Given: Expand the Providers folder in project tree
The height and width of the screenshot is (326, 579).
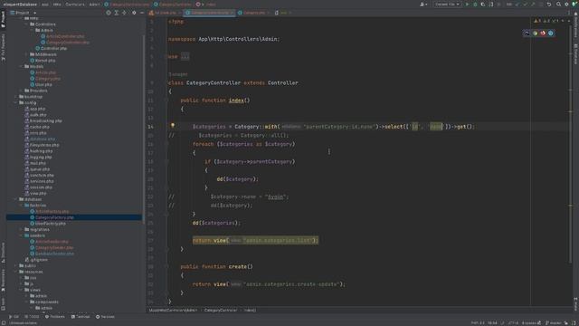Looking at the screenshot, I should [21, 91].
